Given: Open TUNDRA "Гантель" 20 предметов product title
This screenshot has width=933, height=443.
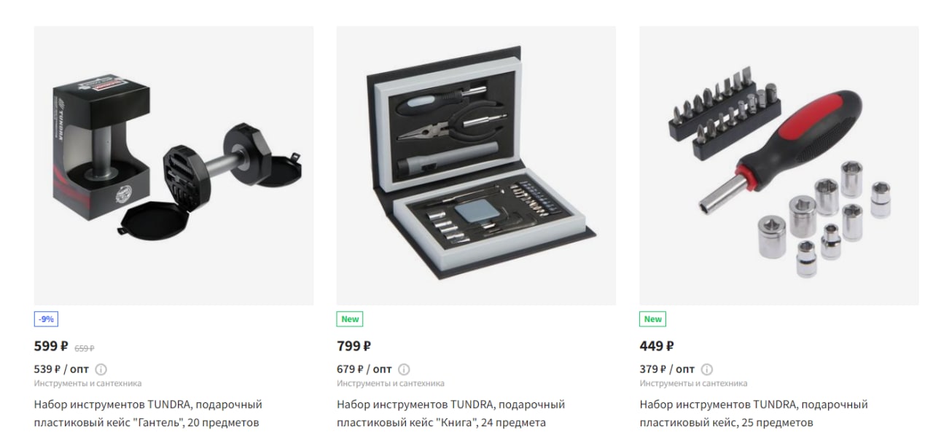Looking at the screenshot, I should pos(148,413).
